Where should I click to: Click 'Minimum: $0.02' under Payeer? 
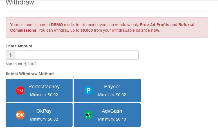click(112, 95)
